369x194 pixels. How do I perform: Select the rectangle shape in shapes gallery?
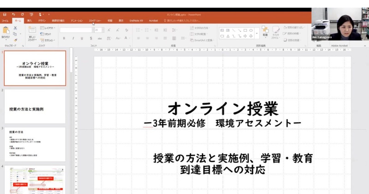coord(245,30)
